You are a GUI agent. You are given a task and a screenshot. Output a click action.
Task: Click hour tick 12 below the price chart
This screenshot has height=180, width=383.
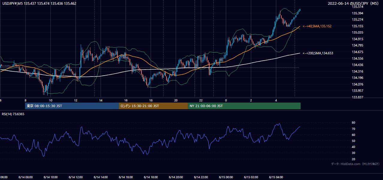pyautogui.click(x=76, y=100)
